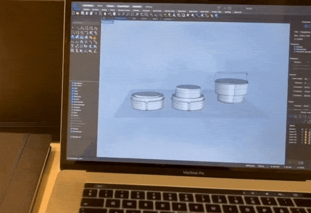This screenshot has width=311, height=213.
Task: Switch to the Top viewport tab
Action: (134, 19)
